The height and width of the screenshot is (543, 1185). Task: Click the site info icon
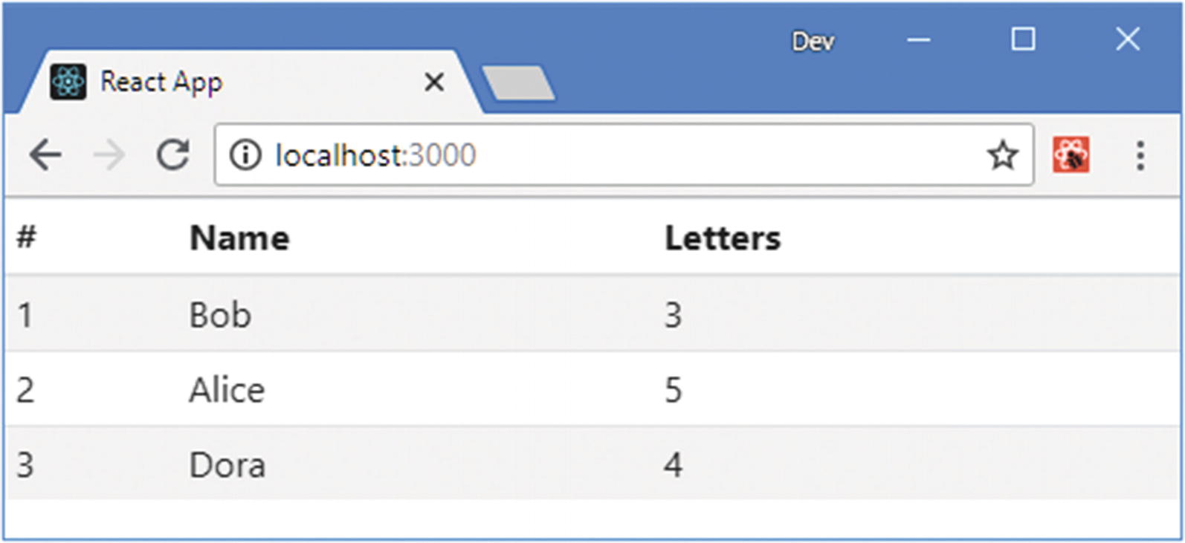point(245,155)
